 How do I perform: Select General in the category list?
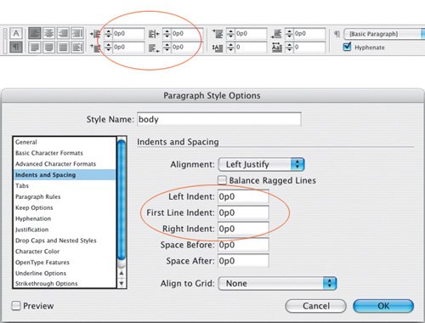[26, 142]
